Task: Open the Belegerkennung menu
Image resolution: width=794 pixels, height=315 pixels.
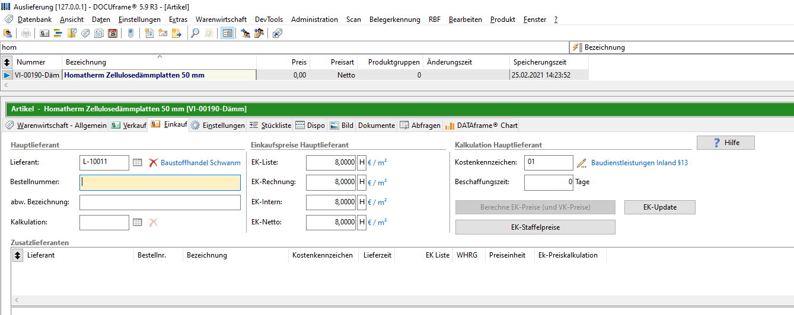Action: 395,20
